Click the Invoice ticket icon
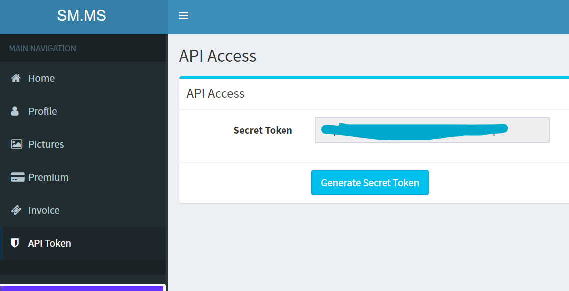The height and width of the screenshot is (291, 569). coord(16,210)
